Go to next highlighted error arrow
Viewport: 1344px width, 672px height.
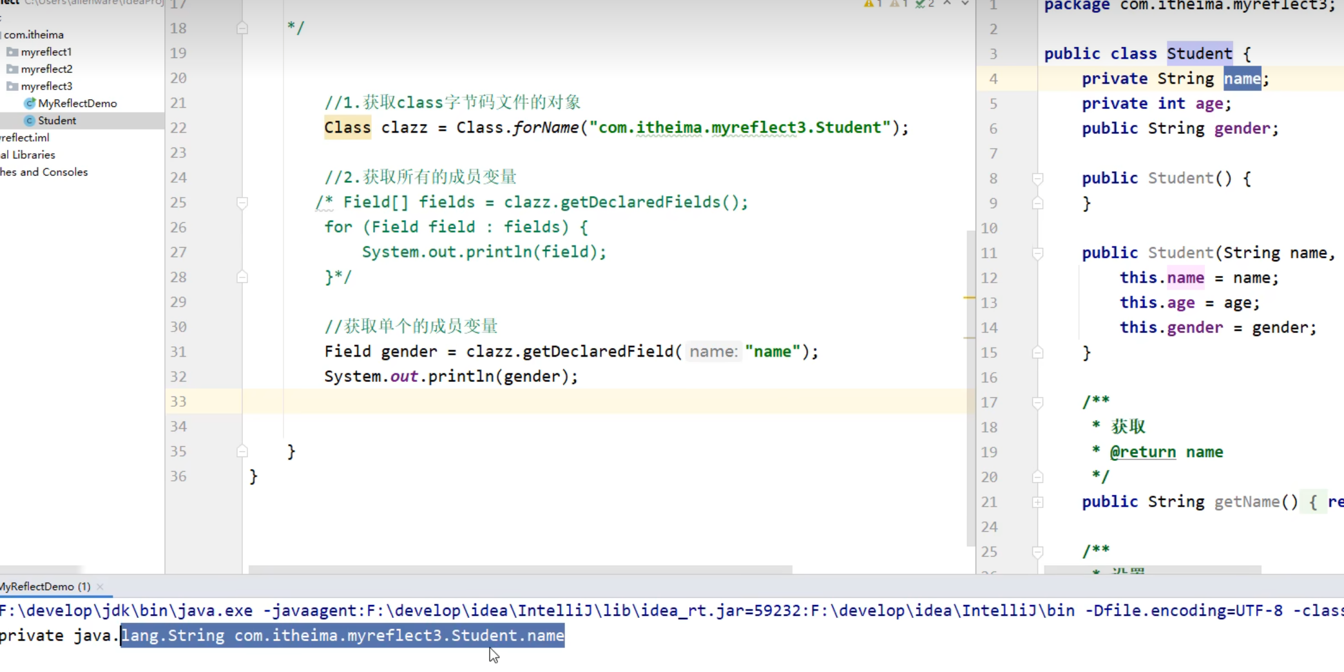965,4
